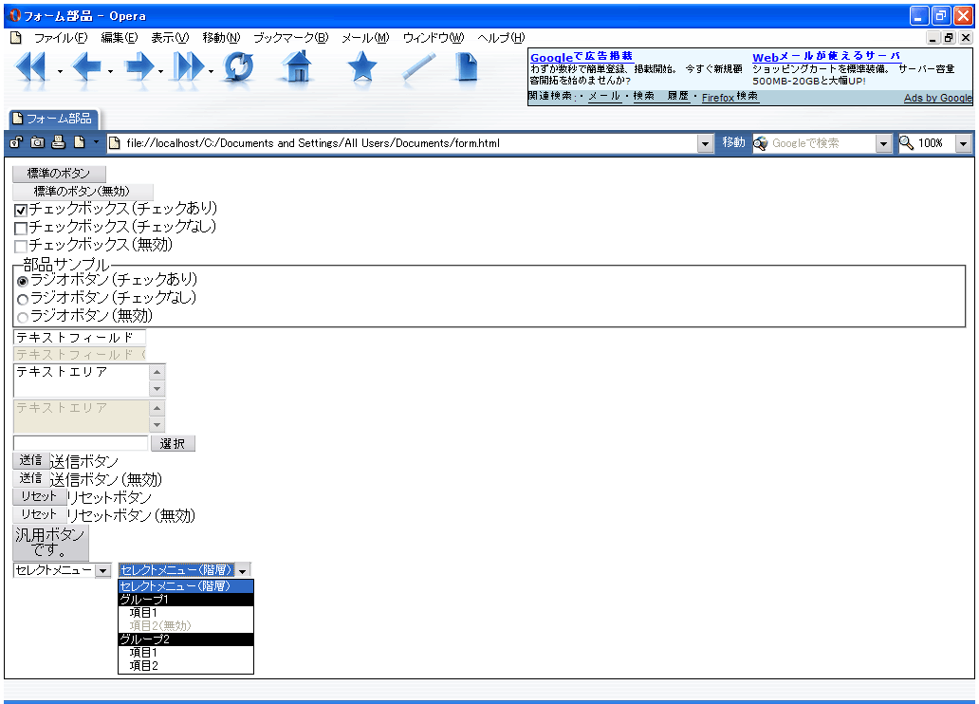Click the magnifier zoom icon
Viewport: 979px width, 704px height.
[x=906, y=143]
